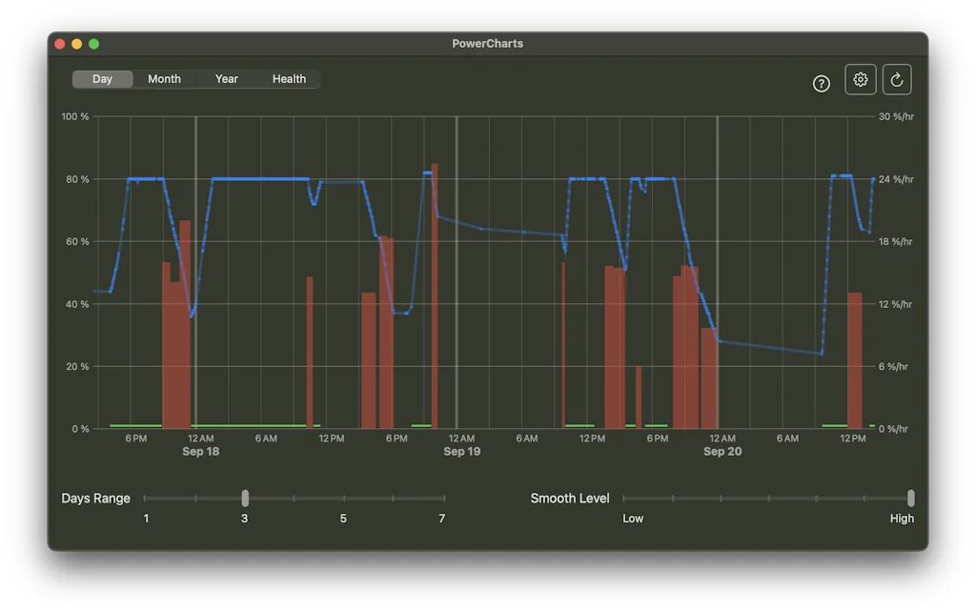The width and height of the screenshot is (976, 614).
Task: Open the Health tab
Action: click(289, 79)
